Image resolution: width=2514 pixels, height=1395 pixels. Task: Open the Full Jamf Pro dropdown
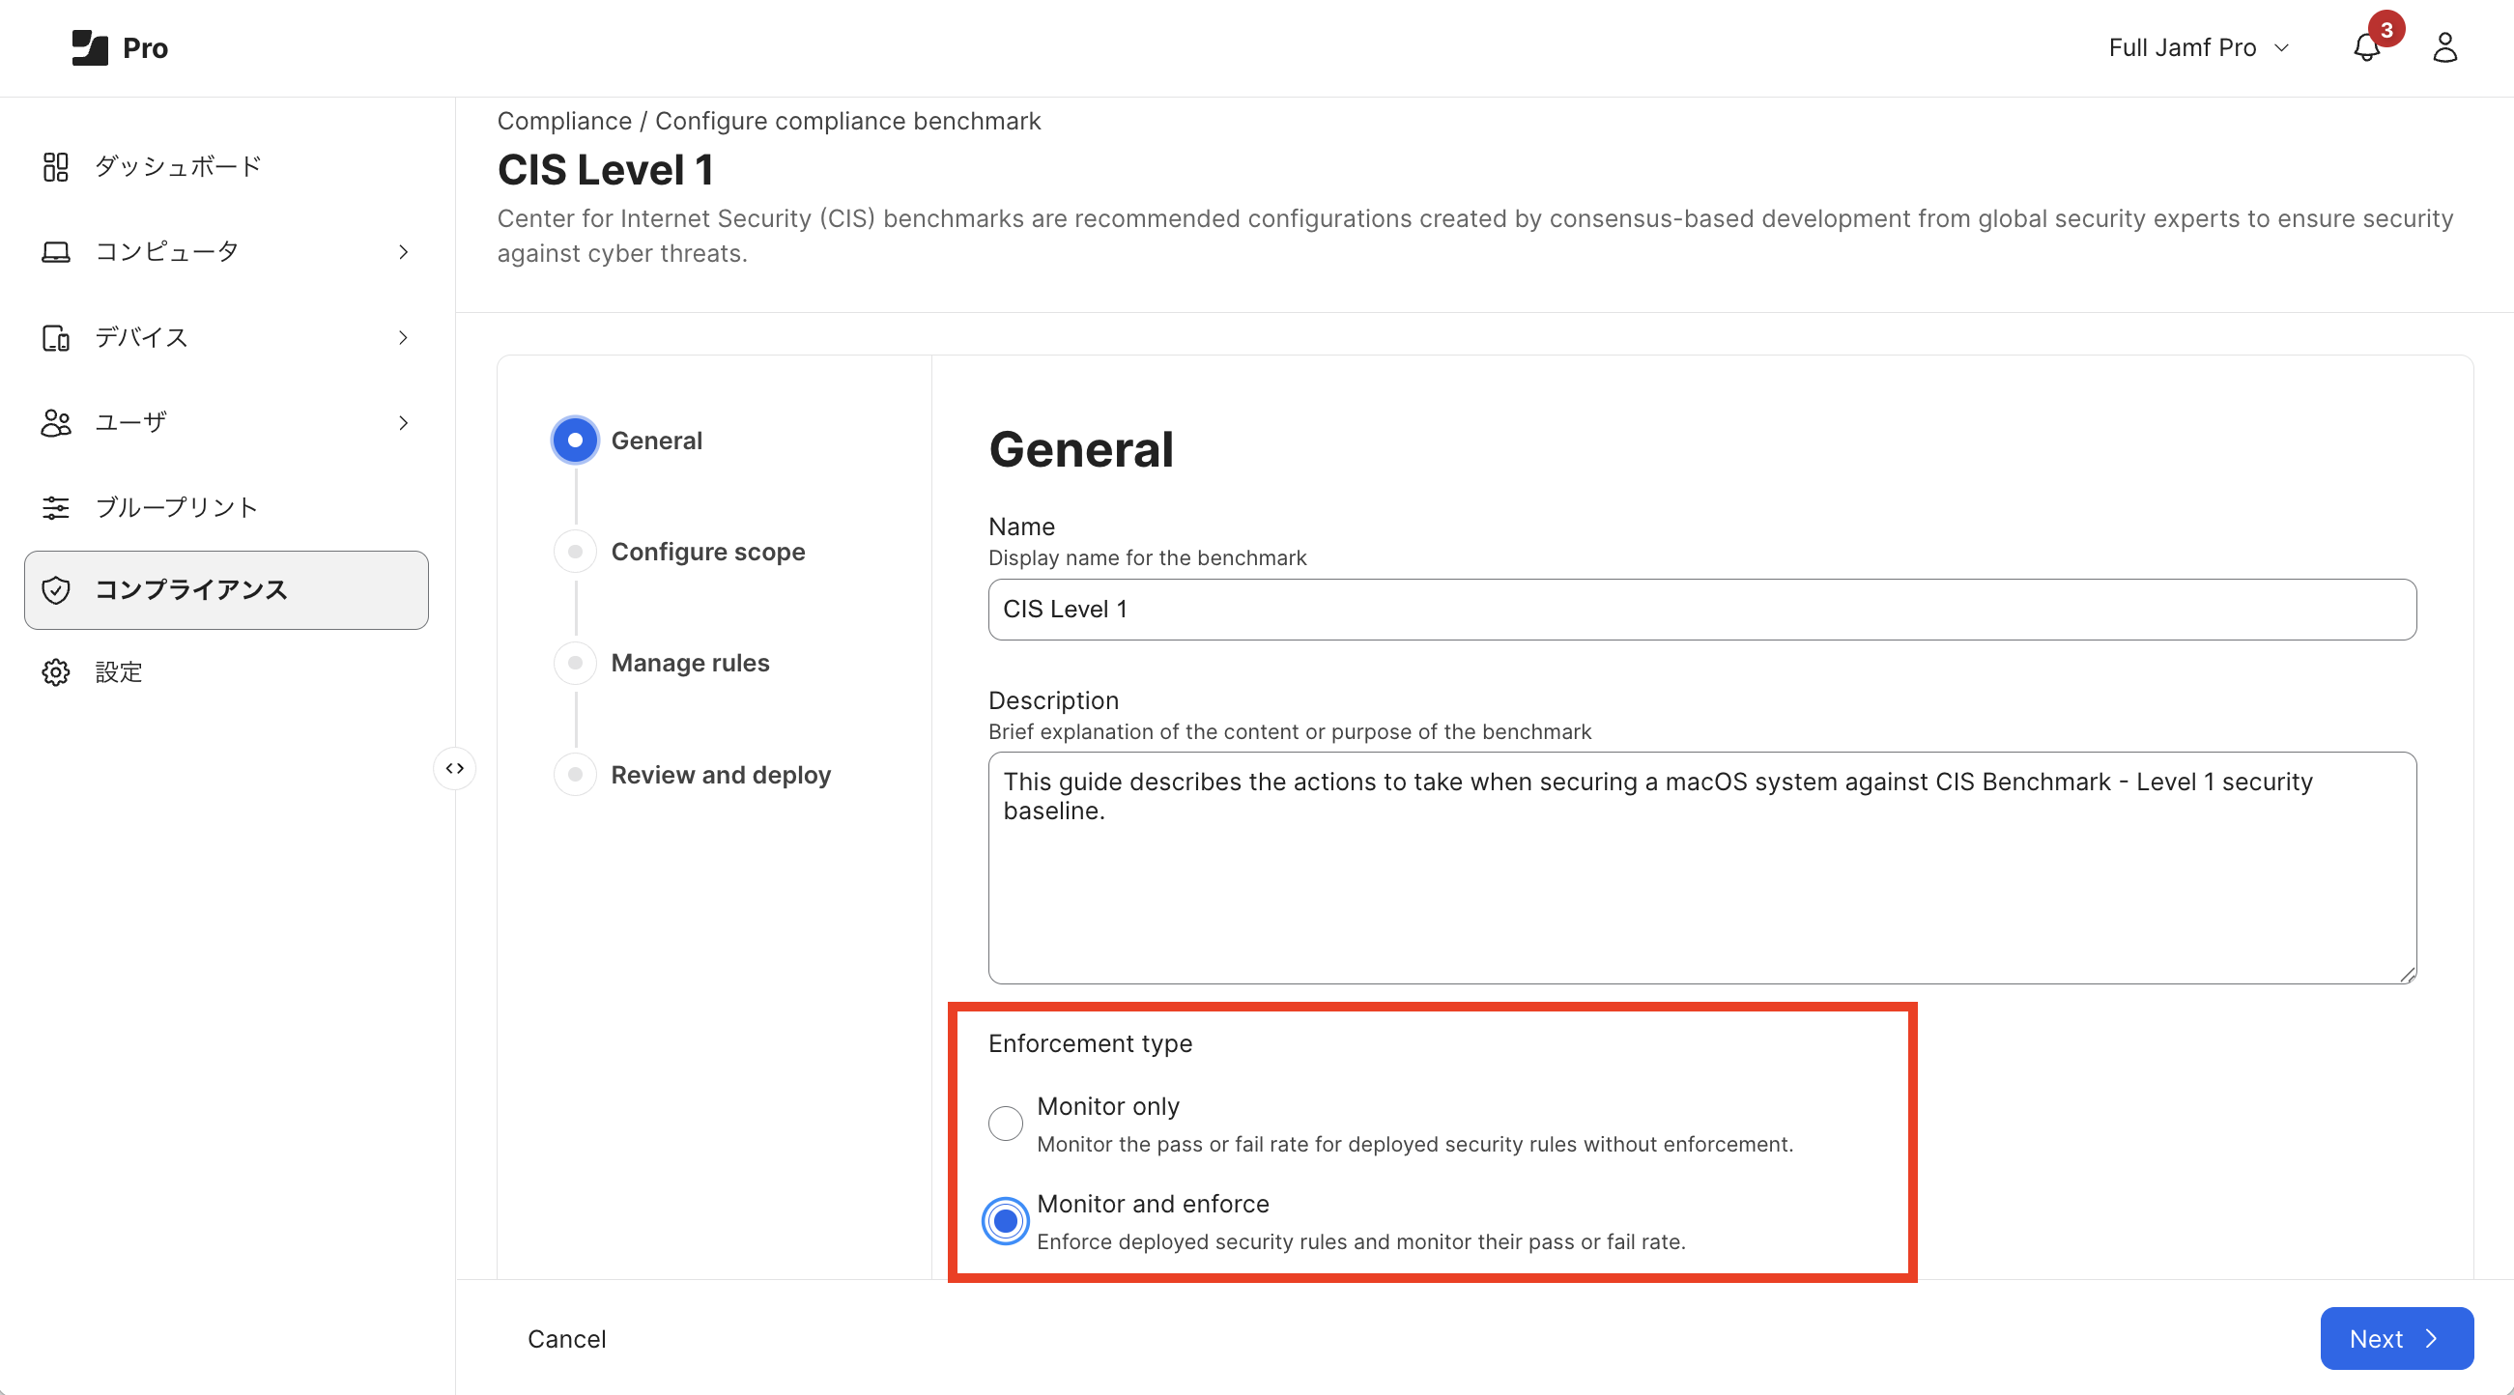tap(2198, 47)
